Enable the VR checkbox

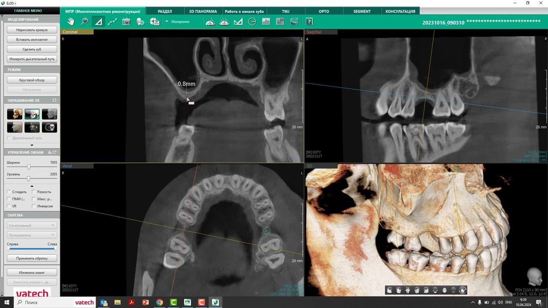pyautogui.click(x=9, y=206)
